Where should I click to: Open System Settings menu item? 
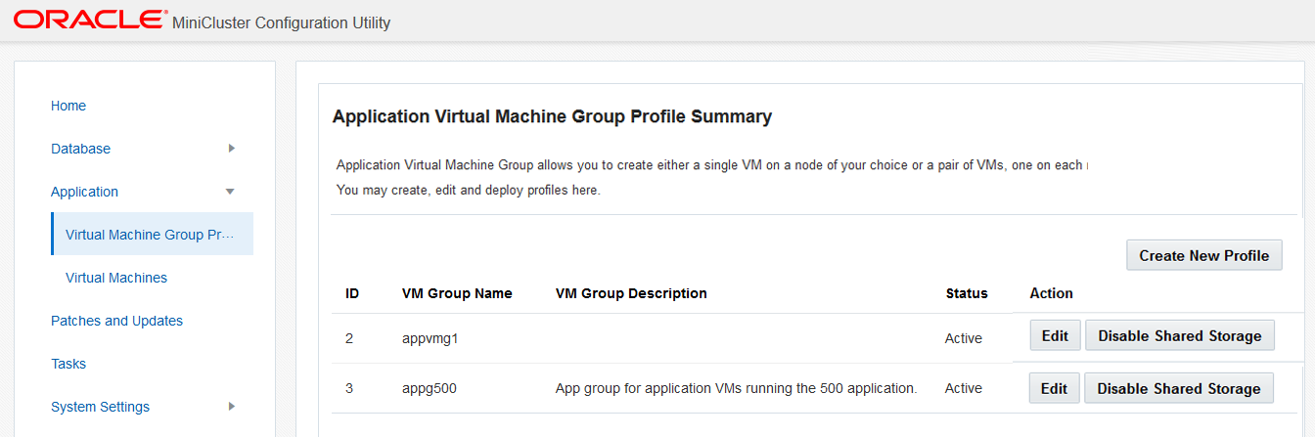100,407
